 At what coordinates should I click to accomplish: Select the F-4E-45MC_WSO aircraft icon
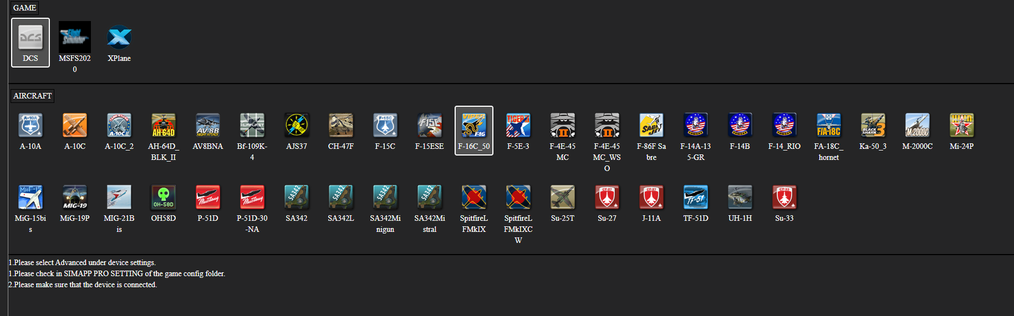(607, 125)
